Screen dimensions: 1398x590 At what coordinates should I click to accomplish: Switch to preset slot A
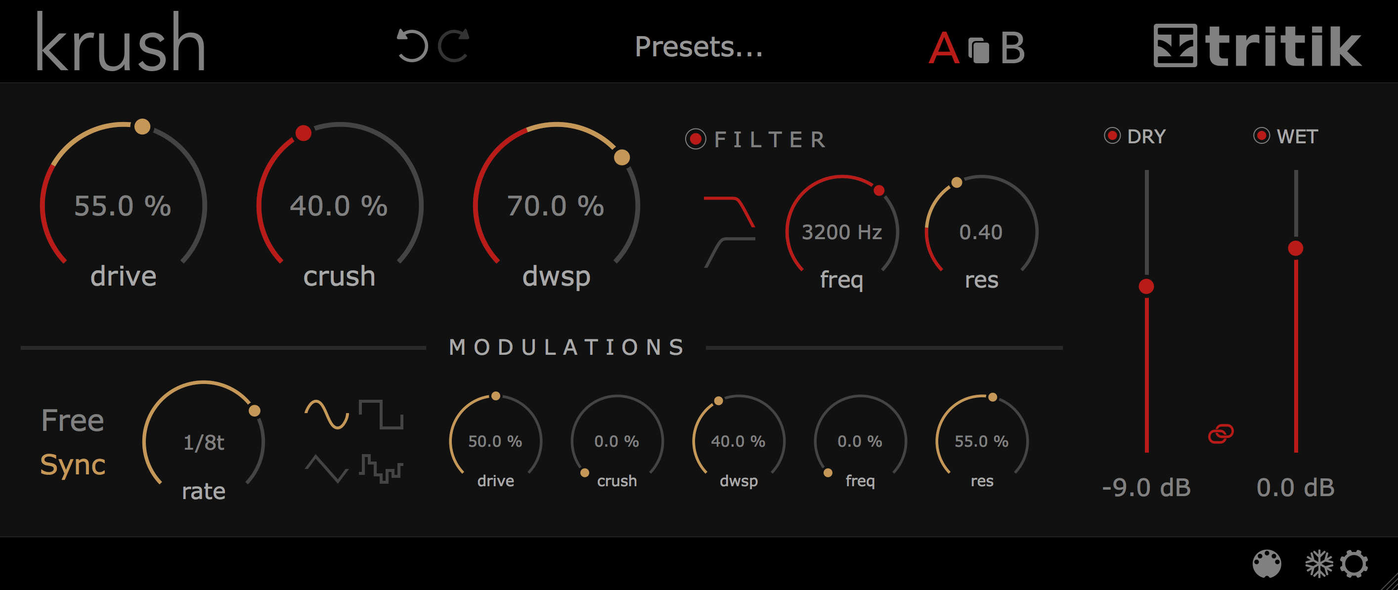coord(945,48)
